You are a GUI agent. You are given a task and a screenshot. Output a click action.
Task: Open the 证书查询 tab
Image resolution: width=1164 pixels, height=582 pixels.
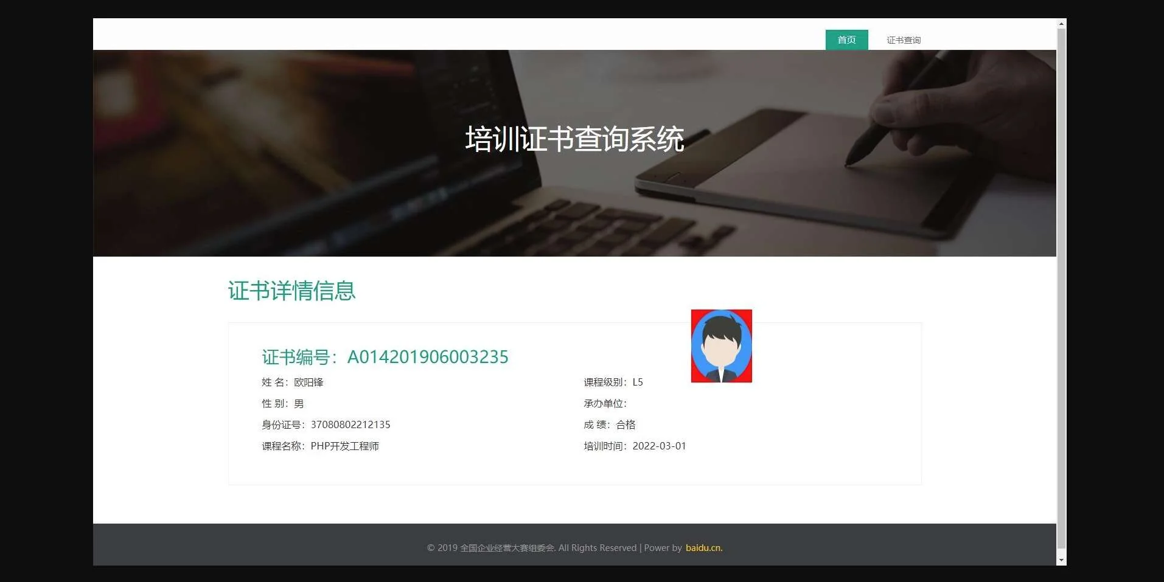tap(903, 40)
